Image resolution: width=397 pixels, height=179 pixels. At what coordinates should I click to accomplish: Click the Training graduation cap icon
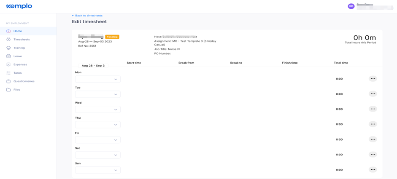point(8,48)
